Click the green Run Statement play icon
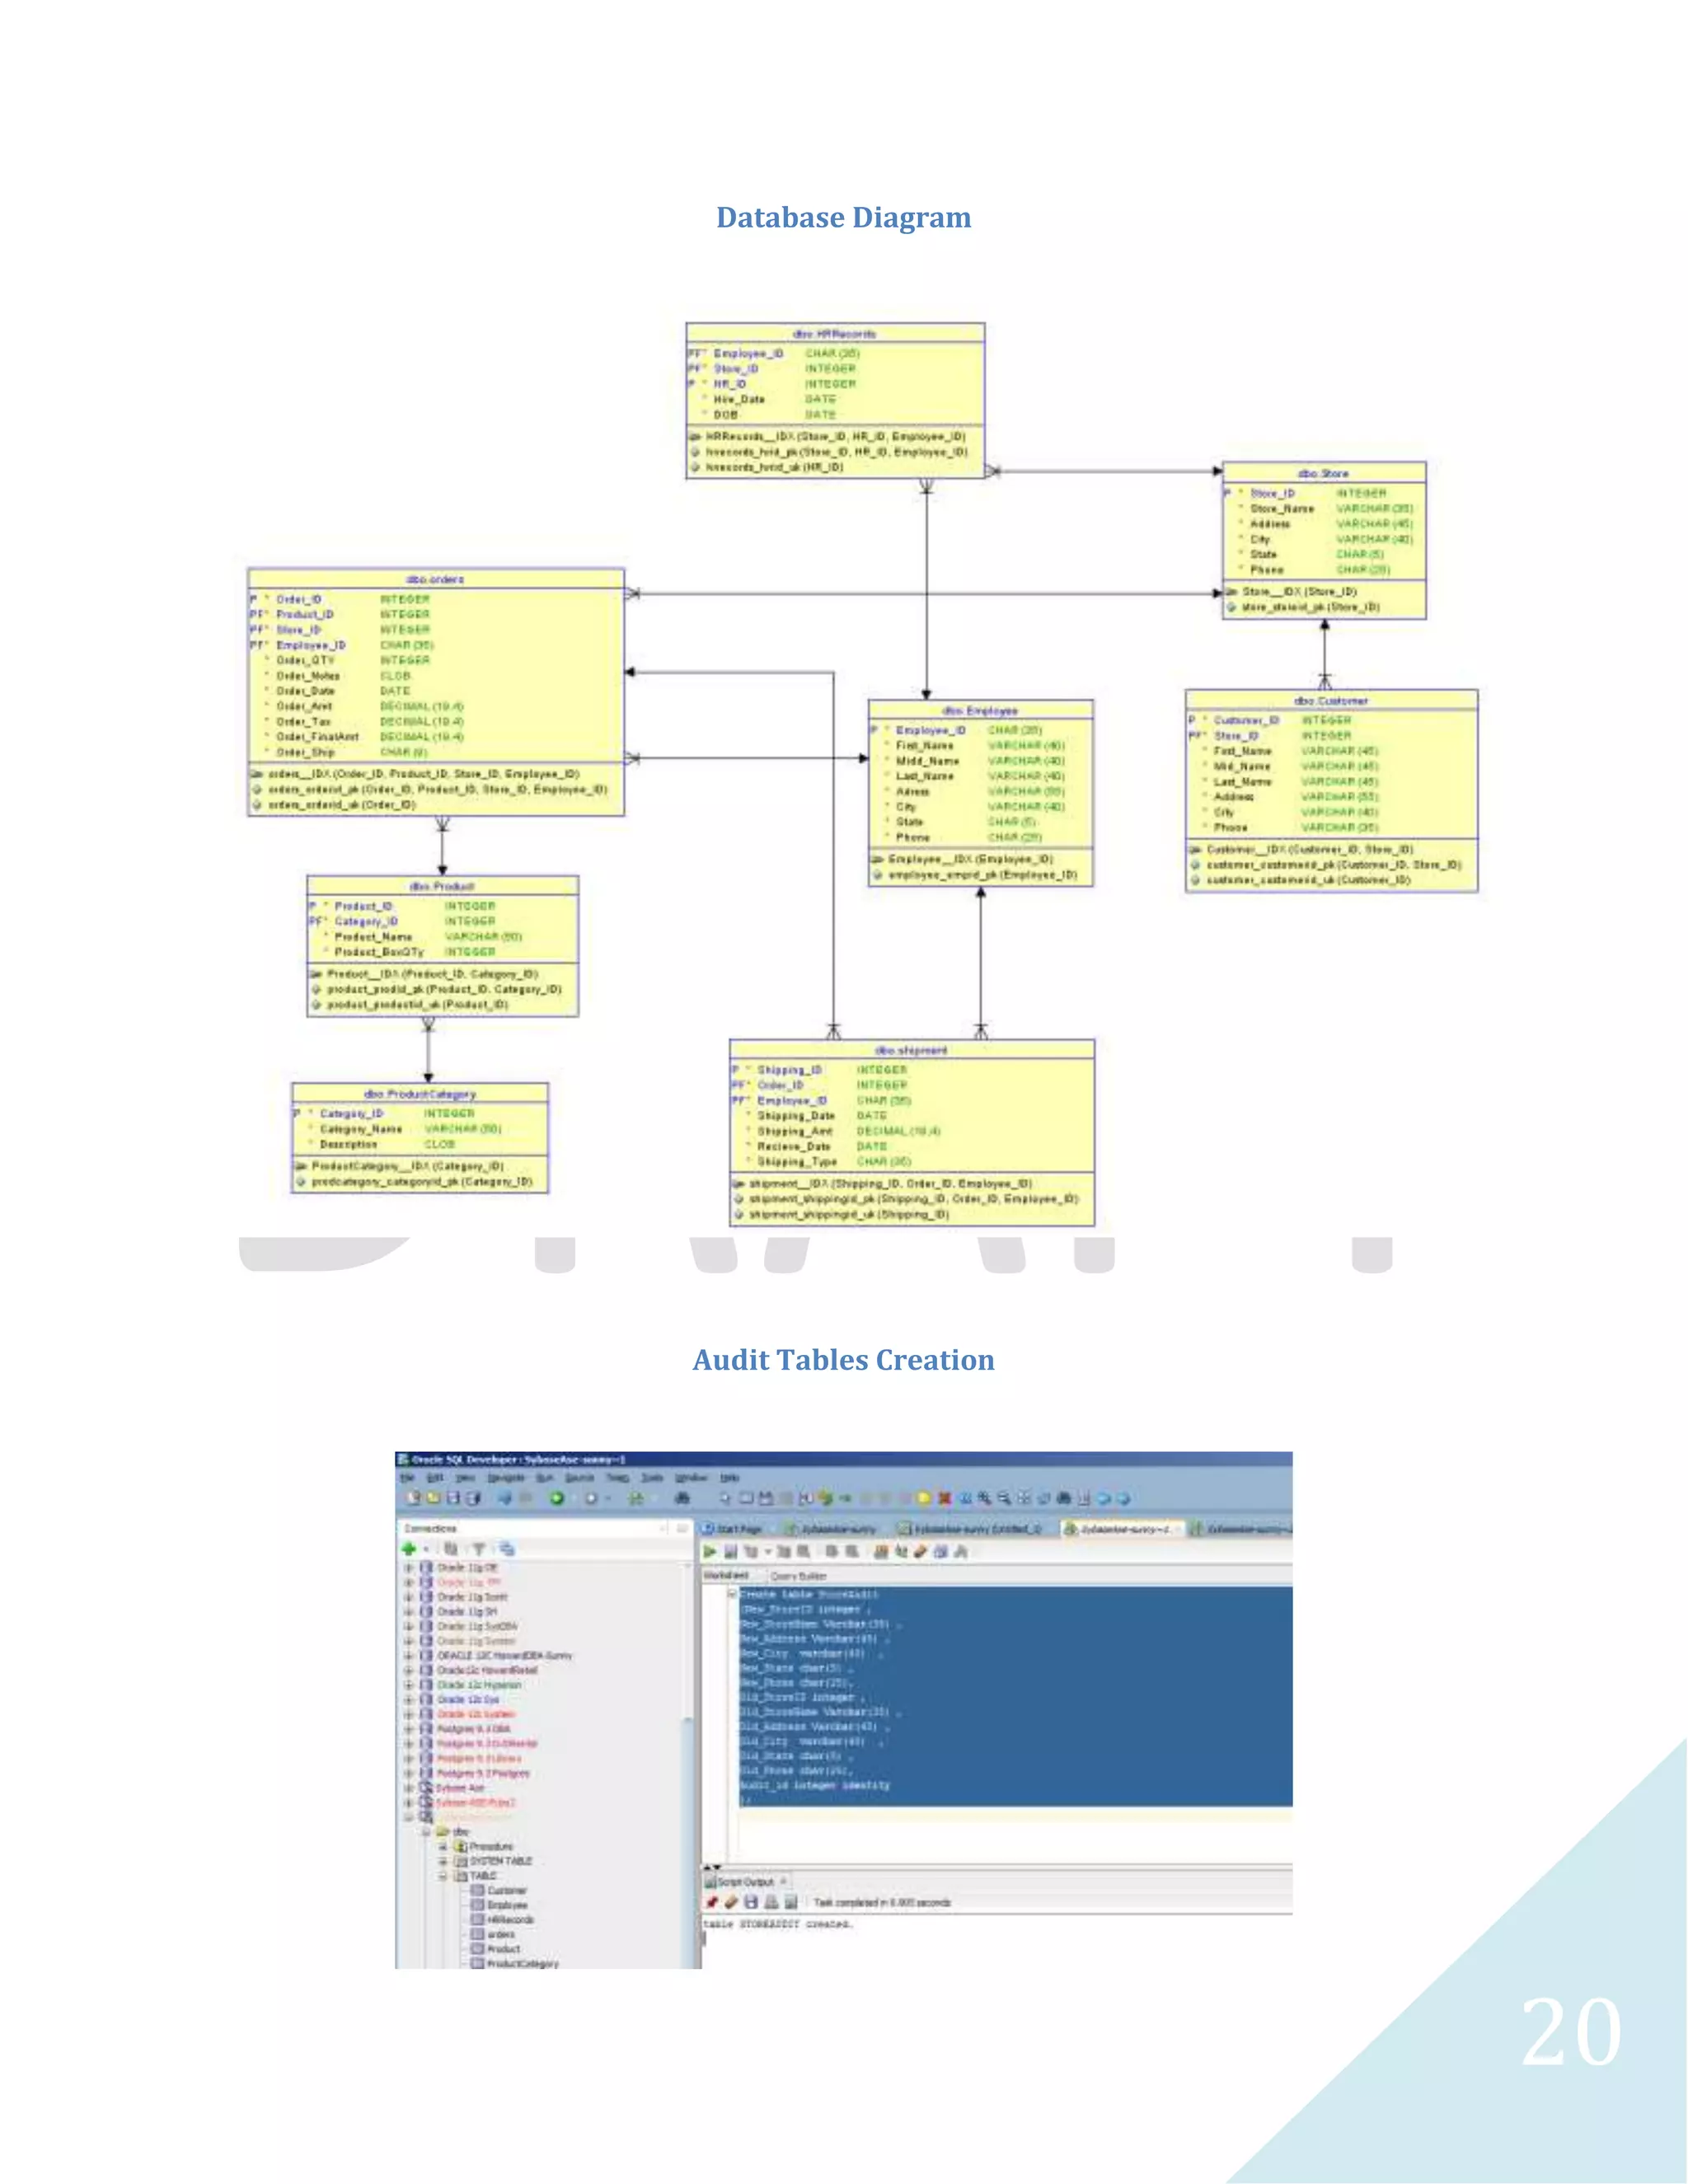Viewport: 1688px width, 2184px height. [x=709, y=1552]
